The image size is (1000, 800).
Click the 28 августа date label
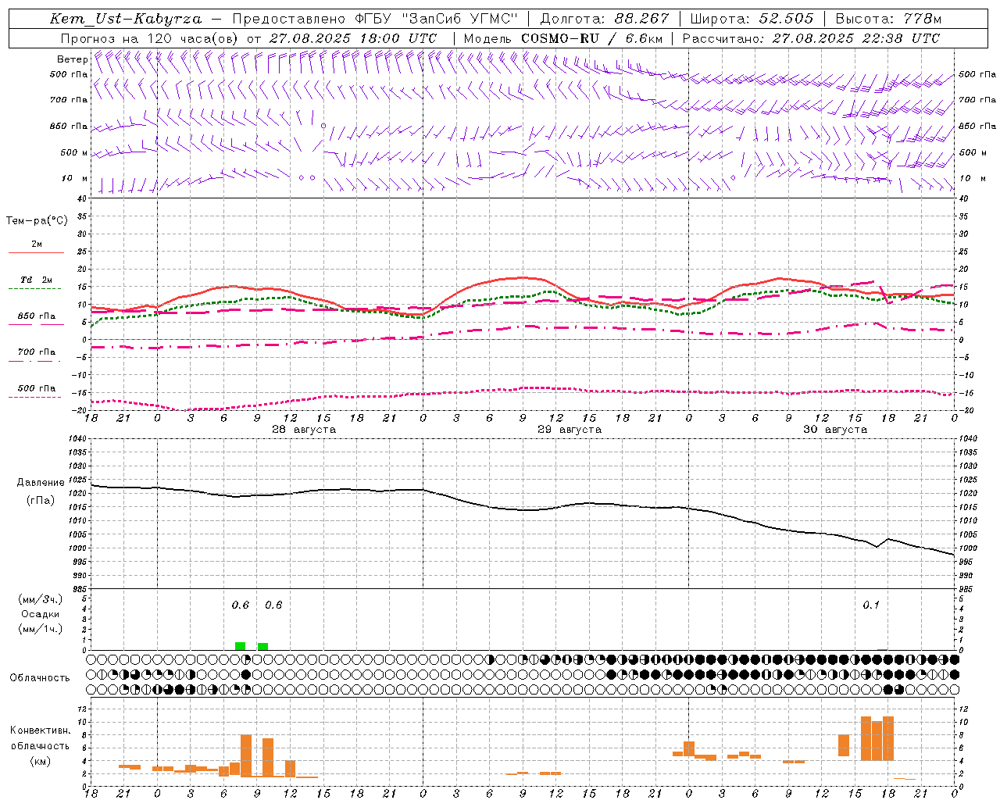click(304, 430)
